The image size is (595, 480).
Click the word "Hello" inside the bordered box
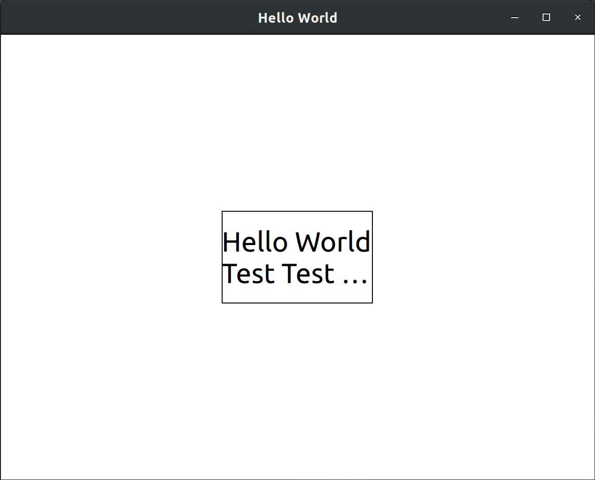click(x=255, y=242)
